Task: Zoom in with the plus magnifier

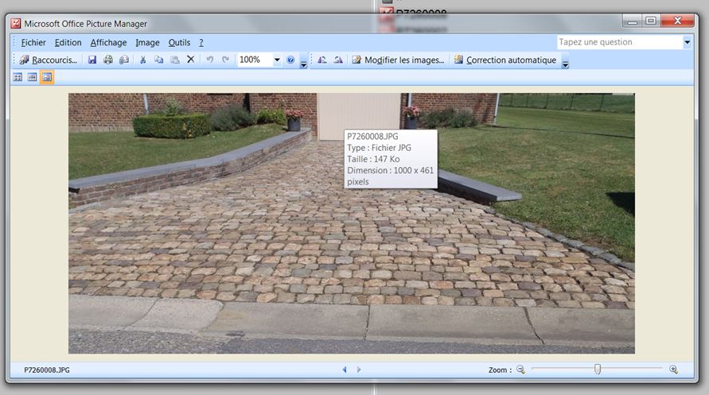Action: point(674,370)
